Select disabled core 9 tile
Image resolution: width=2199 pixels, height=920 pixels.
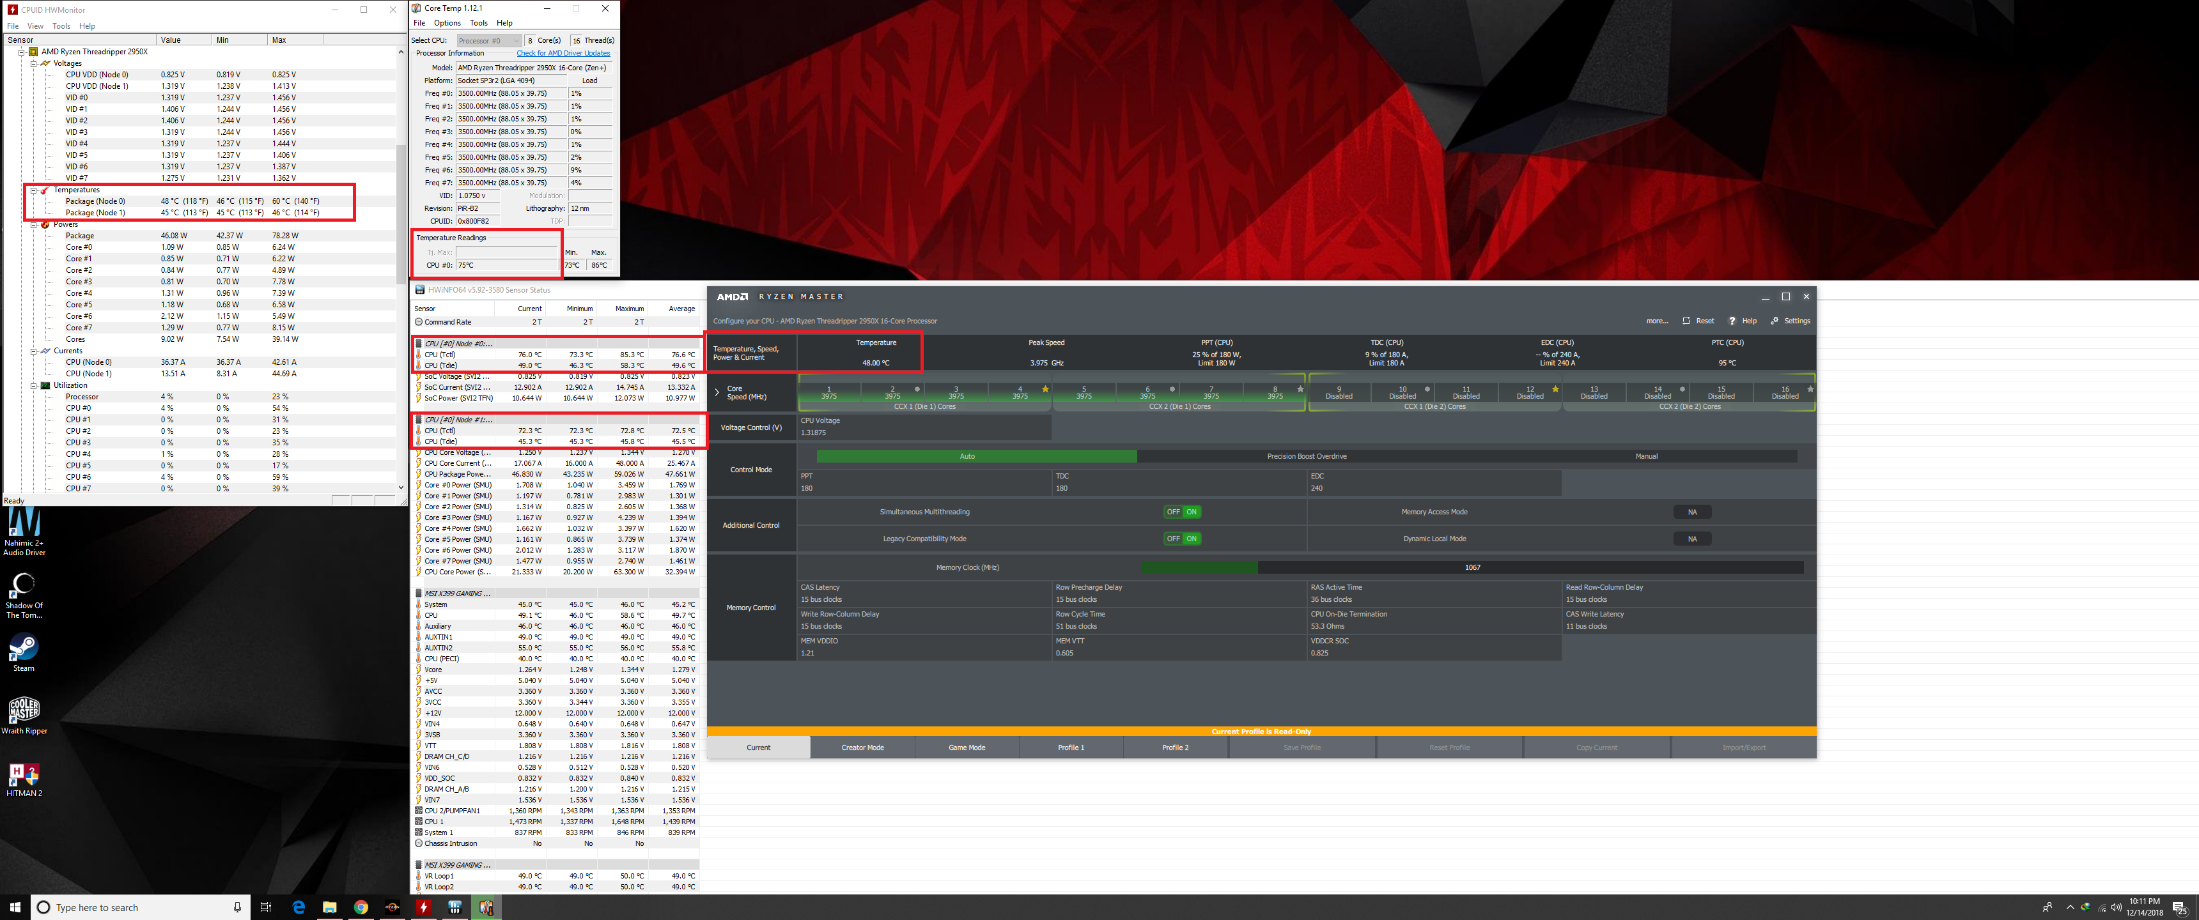pyautogui.click(x=1339, y=392)
